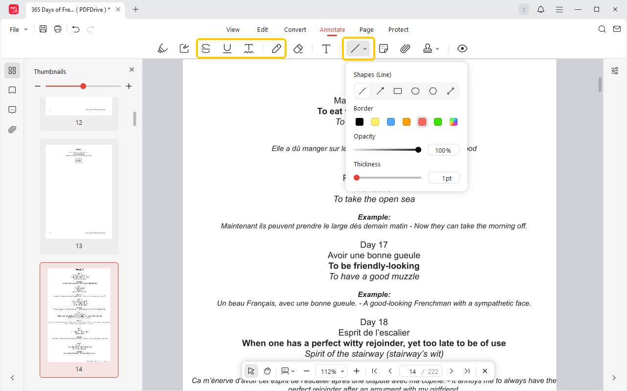Viewport: 627px width, 391px height.
Task: Toggle the Thumbnails sidebar panel button
Action: coord(12,70)
